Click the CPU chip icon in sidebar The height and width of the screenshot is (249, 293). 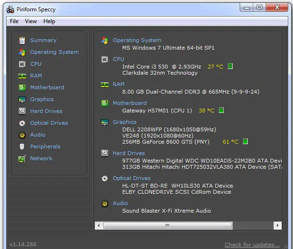point(22,64)
